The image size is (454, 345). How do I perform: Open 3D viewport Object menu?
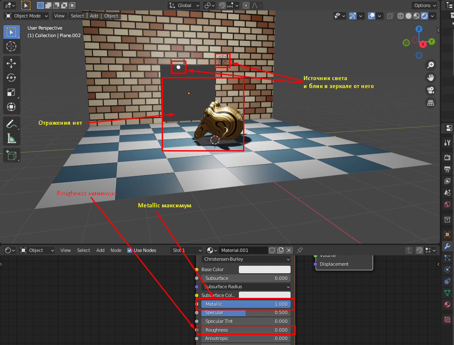pyautogui.click(x=111, y=16)
